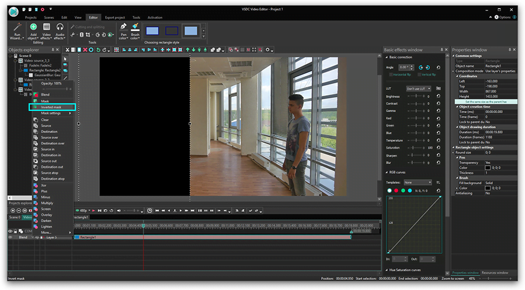Switch to the Resources window tab
The height and width of the screenshot is (290, 525).
[495, 272]
